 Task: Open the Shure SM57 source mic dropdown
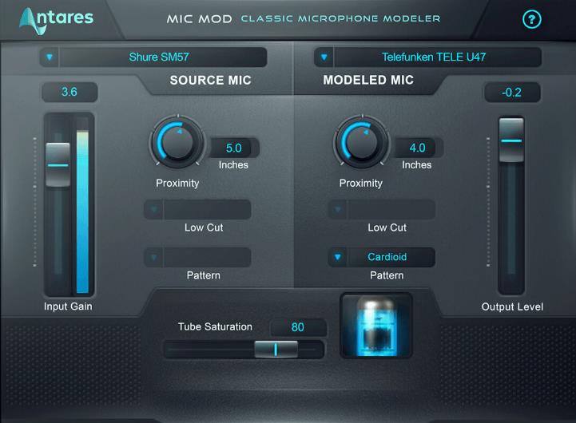click(153, 57)
